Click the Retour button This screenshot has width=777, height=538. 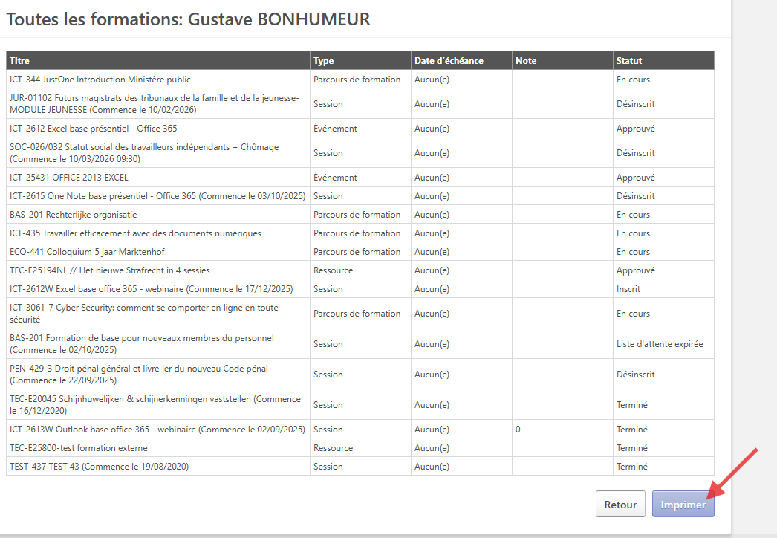620,504
